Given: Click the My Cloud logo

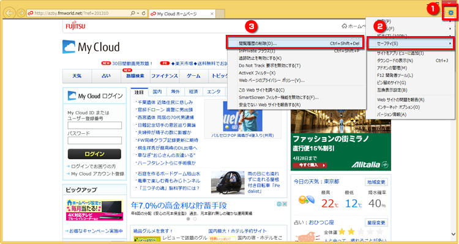Looking at the screenshot, I should coord(91,47).
